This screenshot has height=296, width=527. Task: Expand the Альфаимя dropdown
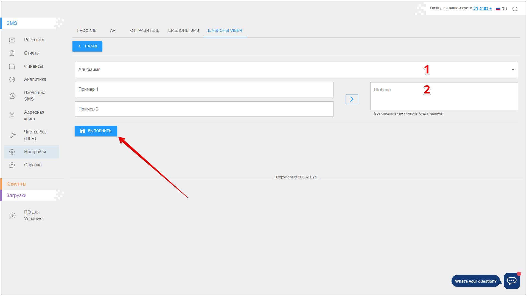(513, 70)
